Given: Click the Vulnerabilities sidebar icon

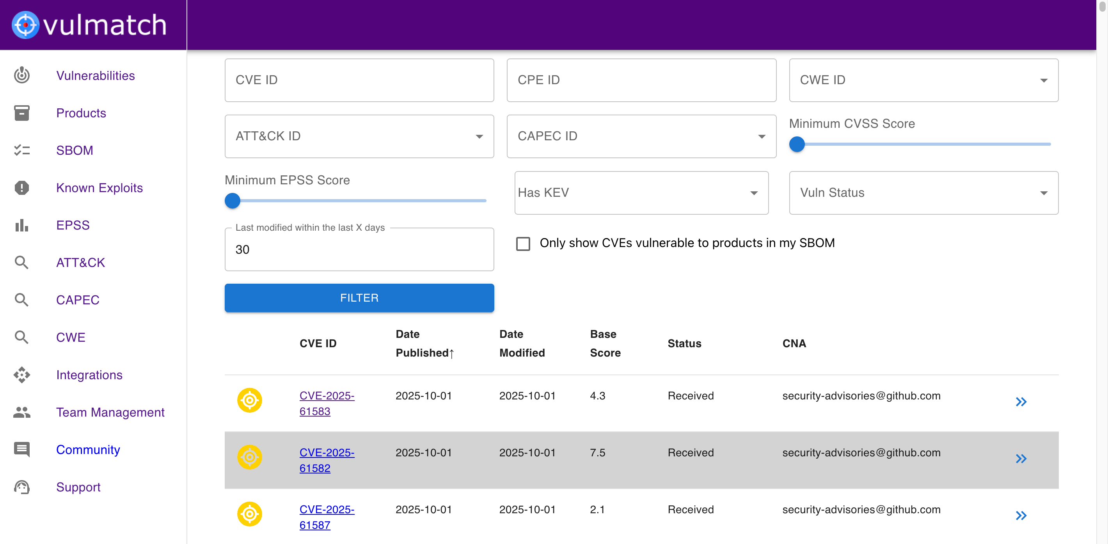Looking at the screenshot, I should 21,75.
